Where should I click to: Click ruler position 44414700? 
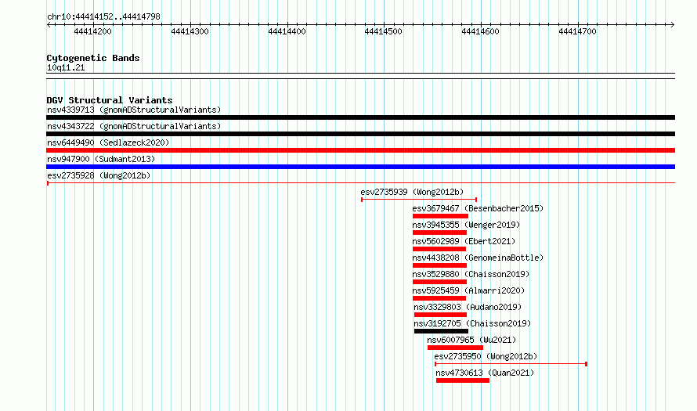pos(577,31)
